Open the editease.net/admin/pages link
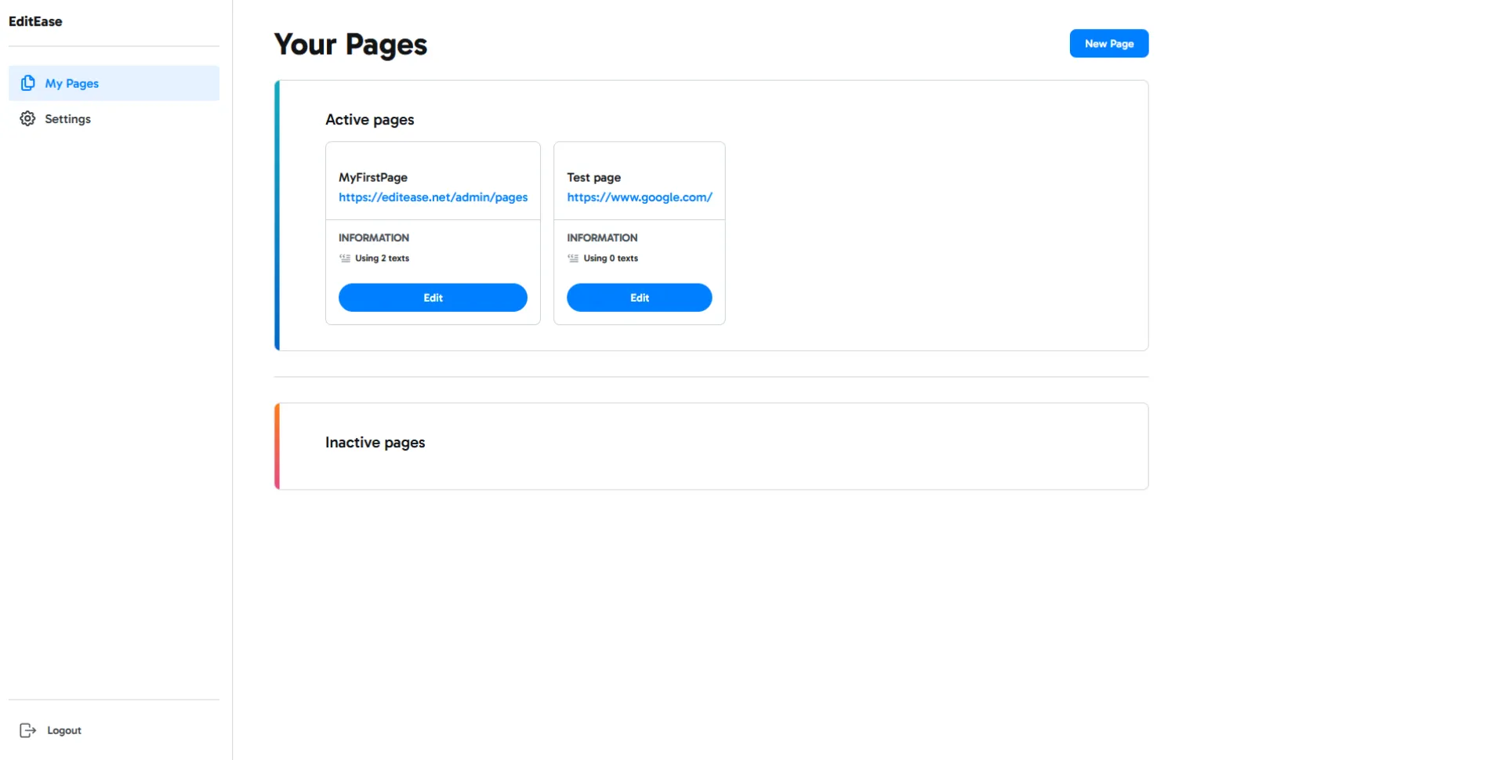Viewport: 1505px width, 760px height. (433, 197)
